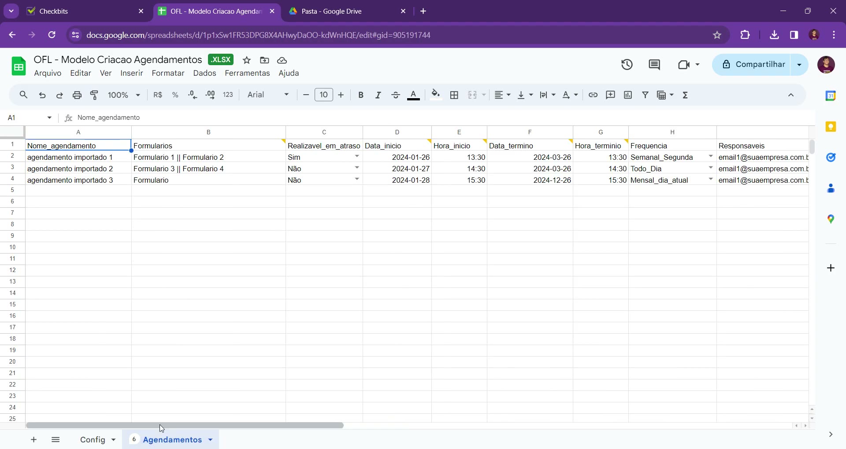This screenshot has width=846, height=449.
Task: Open text wrapping dropdown
Action: tap(547, 95)
